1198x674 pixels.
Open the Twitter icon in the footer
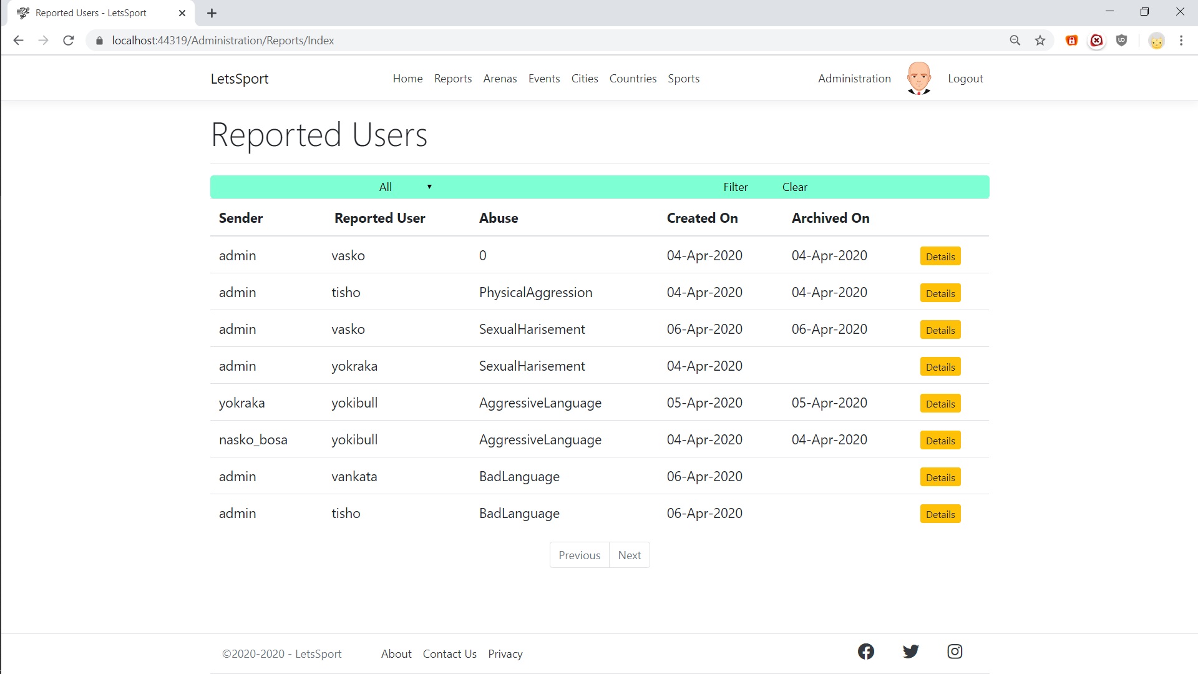[x=911, y=652]
